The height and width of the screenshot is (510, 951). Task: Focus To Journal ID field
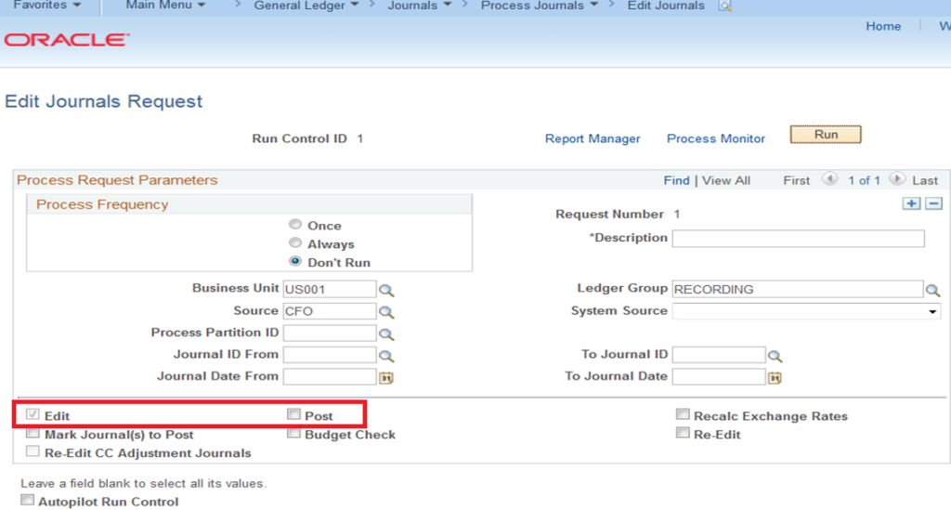[x=719, y=355]
